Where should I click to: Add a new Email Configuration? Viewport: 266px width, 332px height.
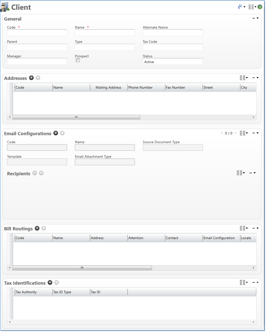point(56,133)
